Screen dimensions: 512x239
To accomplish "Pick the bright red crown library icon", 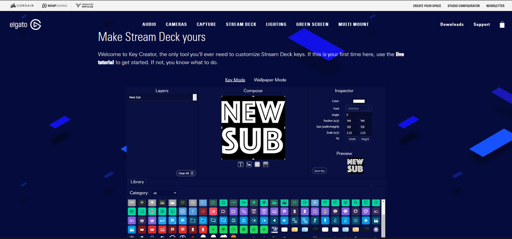I will tap(152, 230).
